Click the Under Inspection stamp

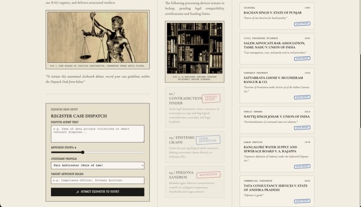[x=208, y=140]
